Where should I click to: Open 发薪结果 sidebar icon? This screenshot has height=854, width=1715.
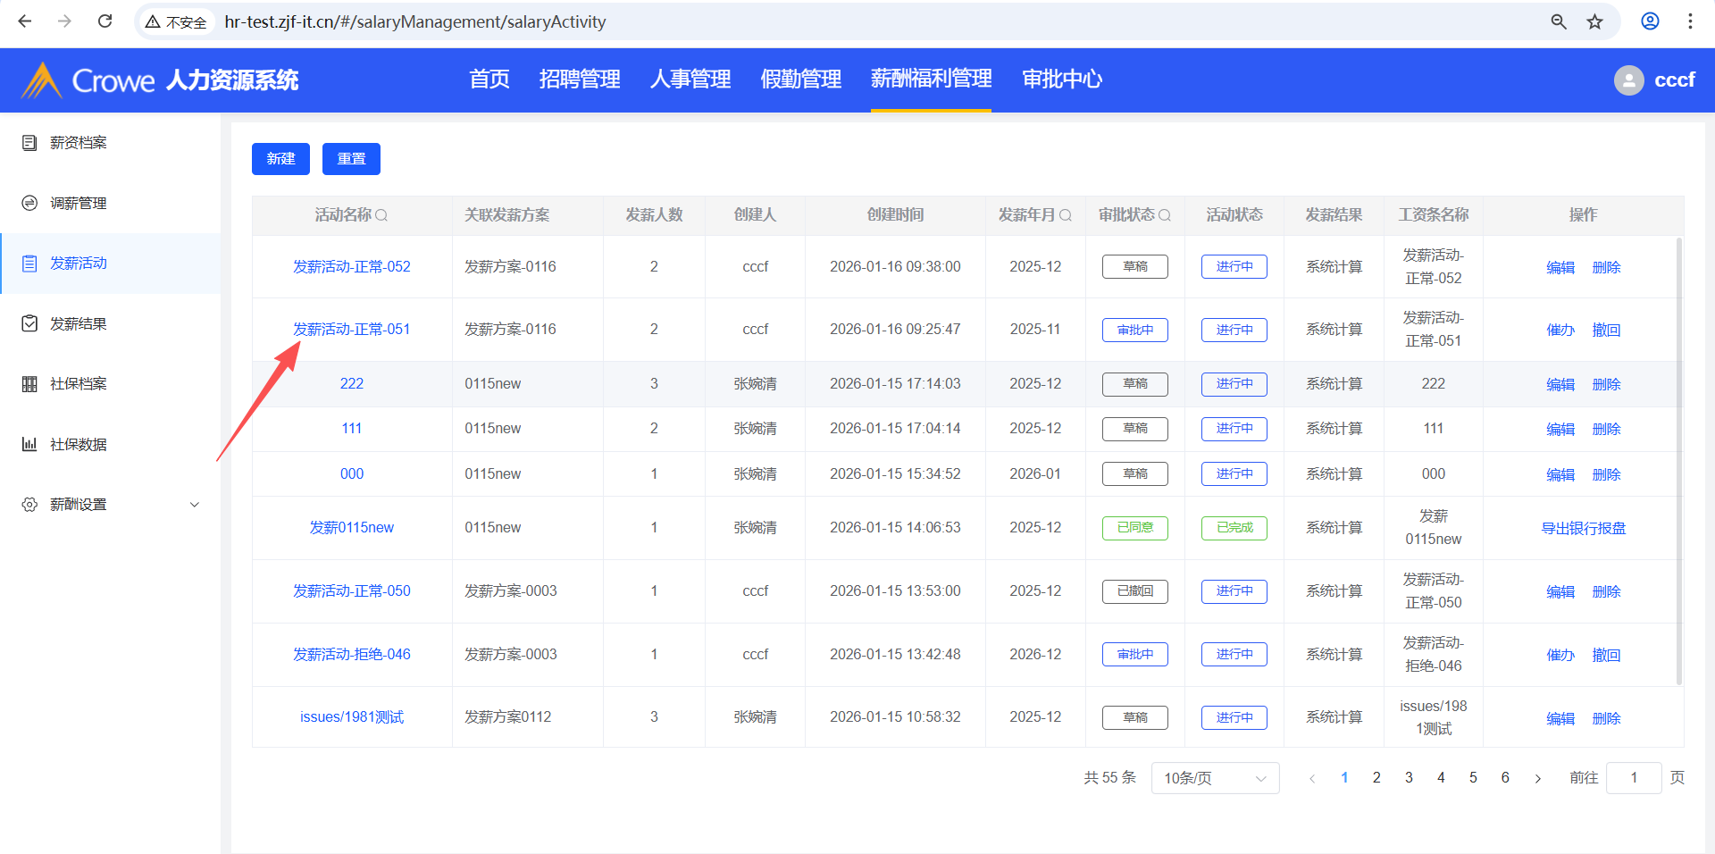(29, 323)
